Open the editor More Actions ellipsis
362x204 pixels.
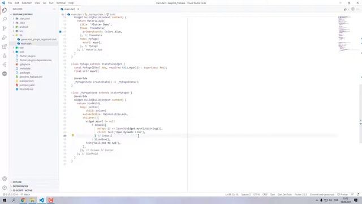coord(358,9)
